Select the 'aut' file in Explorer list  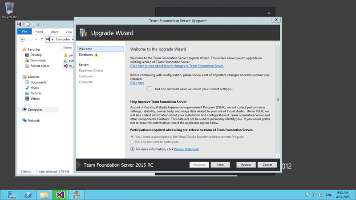pyautogui.click(x=69, y=60)
